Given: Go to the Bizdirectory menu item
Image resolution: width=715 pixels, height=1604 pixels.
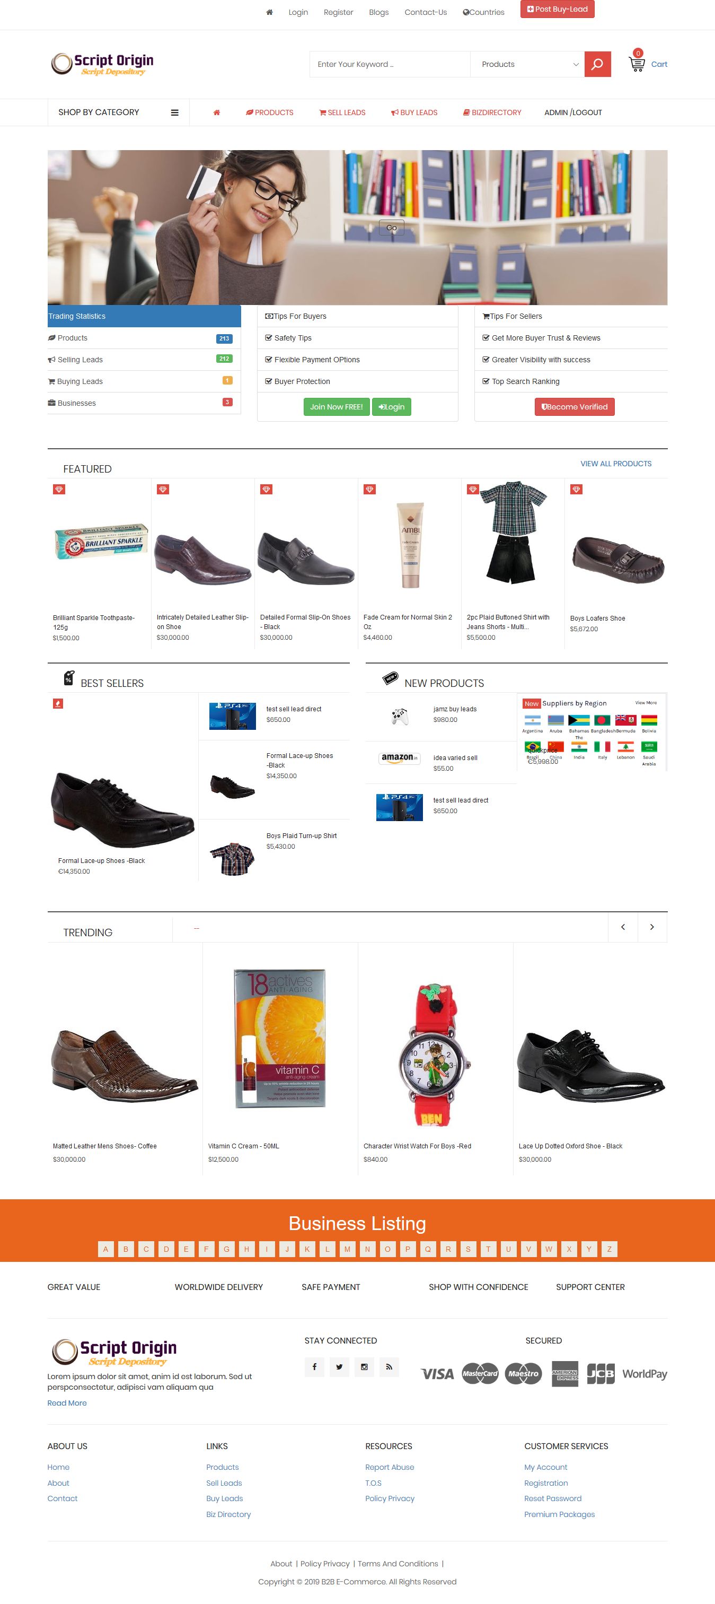Looking at the screenshot, I should point(492,112).
